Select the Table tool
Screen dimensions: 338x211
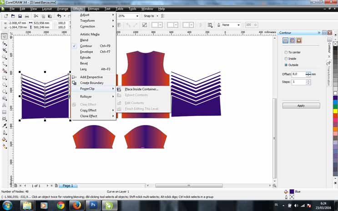point(4,112)
